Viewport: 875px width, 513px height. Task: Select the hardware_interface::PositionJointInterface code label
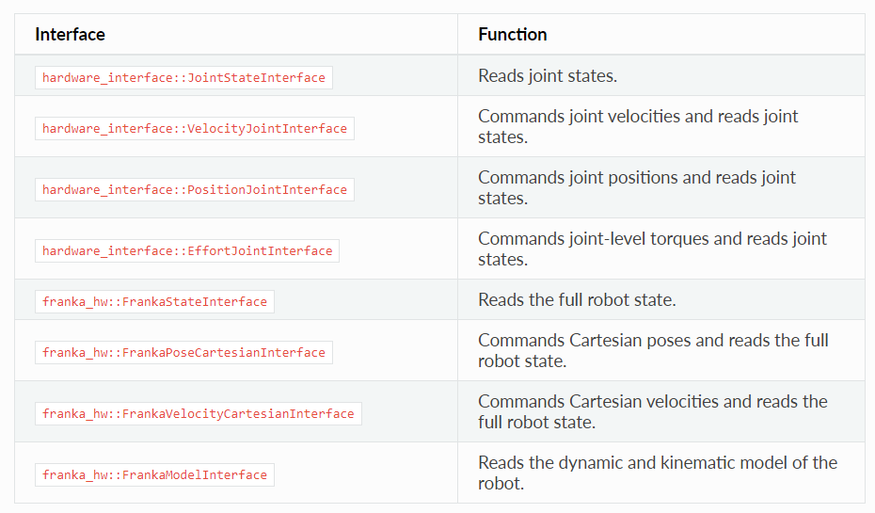[x=194, y=189]
